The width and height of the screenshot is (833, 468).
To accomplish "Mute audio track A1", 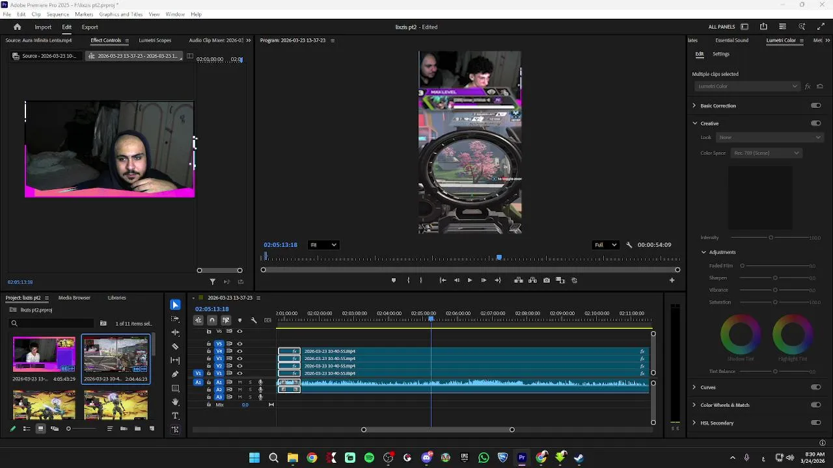I will pos(239,382).
